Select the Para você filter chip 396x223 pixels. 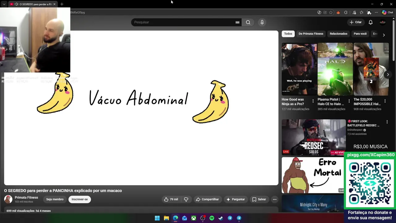(x=360, y=34)
